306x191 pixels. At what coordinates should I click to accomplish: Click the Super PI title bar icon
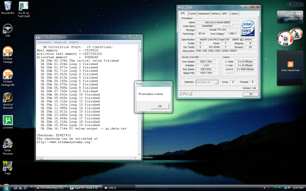coord(38,37)
